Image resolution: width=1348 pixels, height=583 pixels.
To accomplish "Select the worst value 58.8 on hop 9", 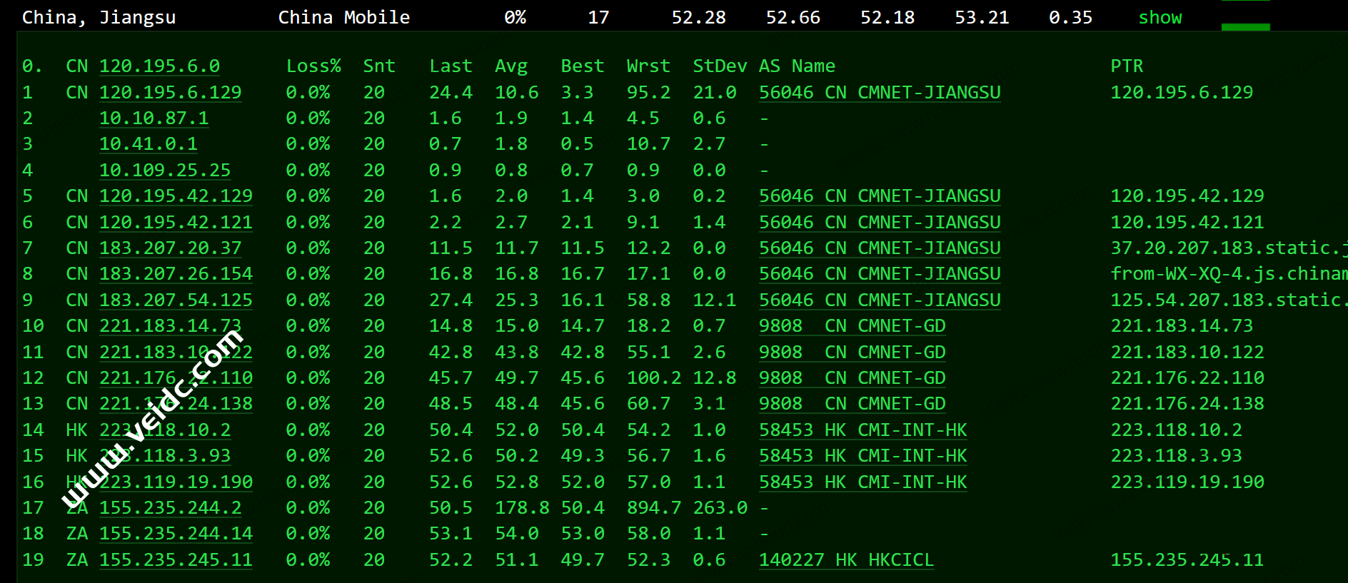I will pyautogui.click(x=648, y=300).
